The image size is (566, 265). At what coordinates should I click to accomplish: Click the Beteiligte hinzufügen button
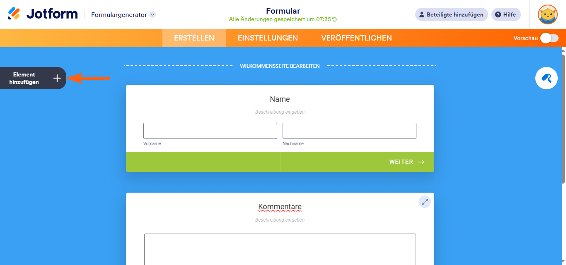pyautogui.click(x=451, y=14)
